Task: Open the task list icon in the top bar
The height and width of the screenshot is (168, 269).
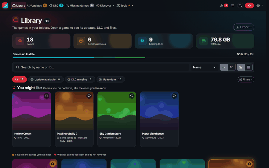Action: [x=233, y=5]
